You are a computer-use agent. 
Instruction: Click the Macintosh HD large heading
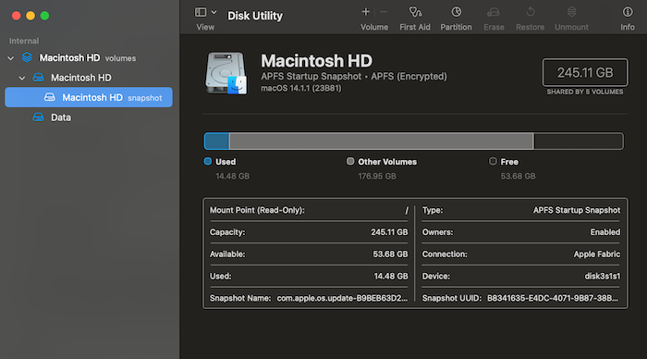point(316,61)
